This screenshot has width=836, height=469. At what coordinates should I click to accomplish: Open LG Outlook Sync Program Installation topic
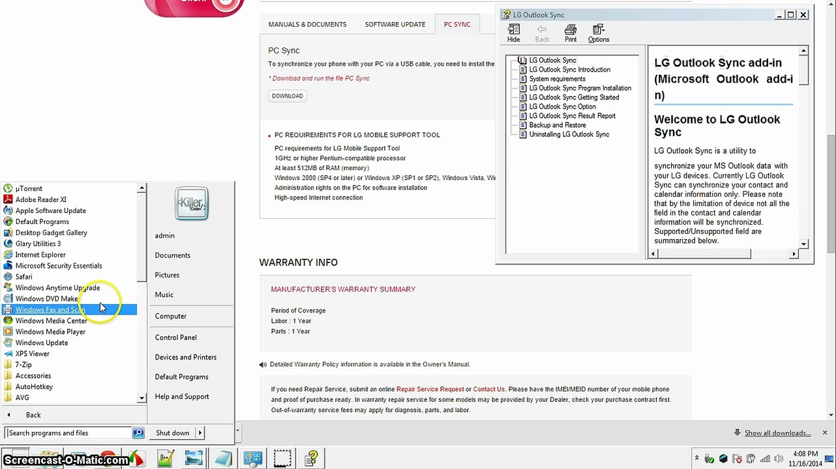click(580, 88)
